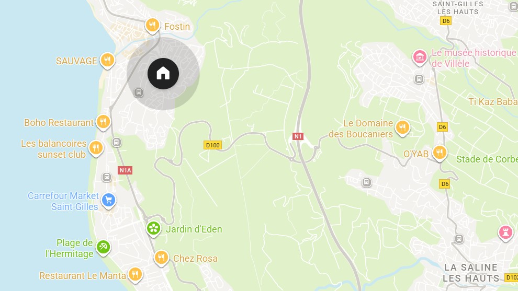Select the Carrefour Market shopping cart pin
The height and width of the screenshot is (291, 518).
tap(108, 201)
